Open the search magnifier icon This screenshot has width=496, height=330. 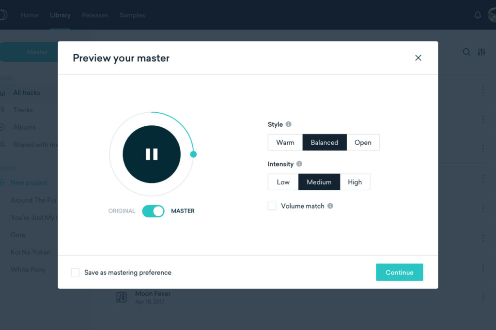tap(466, 52)
